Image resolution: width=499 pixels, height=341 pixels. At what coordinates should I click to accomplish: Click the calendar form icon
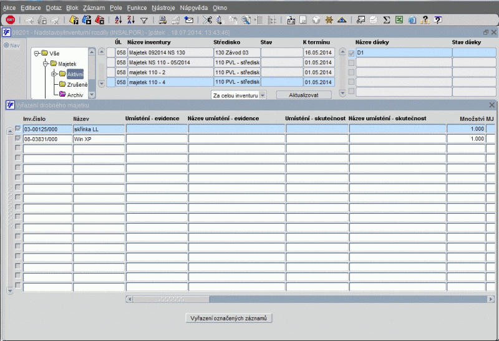(291, 20)
